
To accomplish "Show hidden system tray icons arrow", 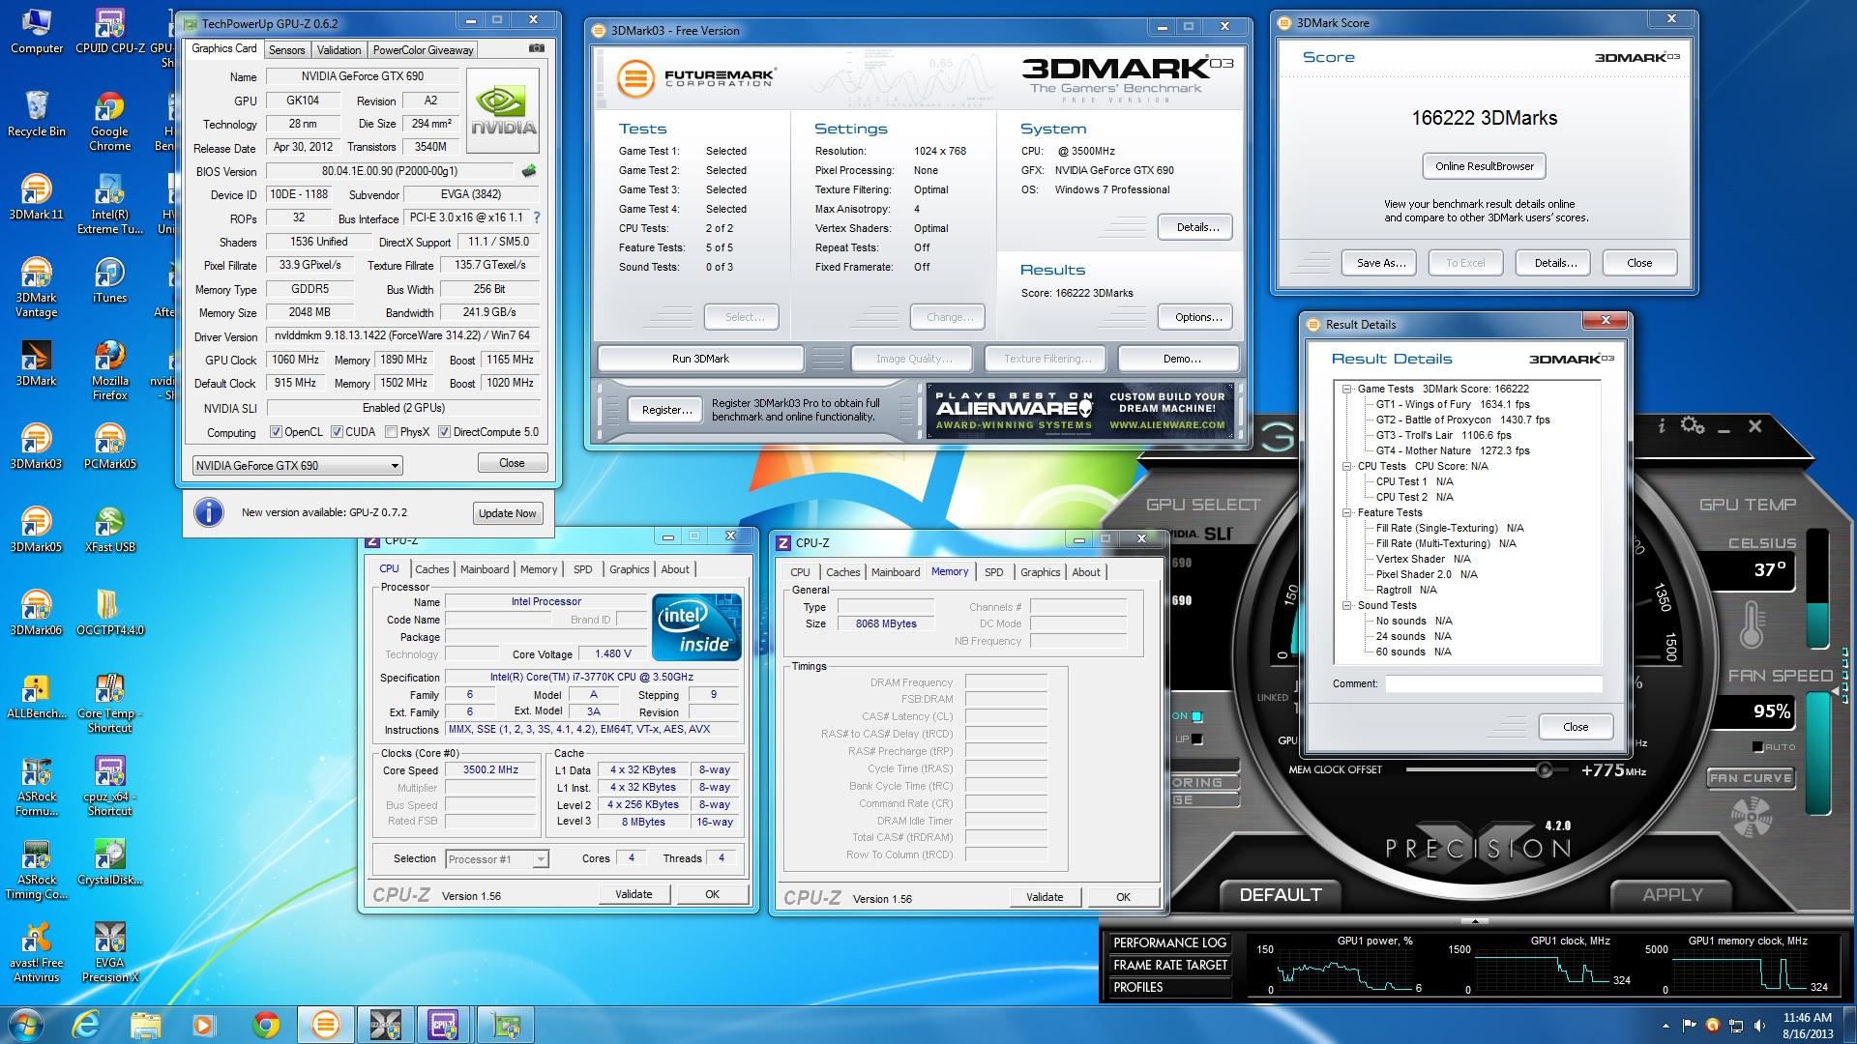I will (1665, 1026).
